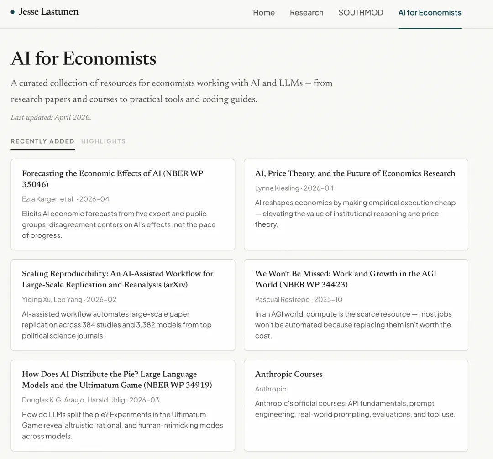This screenshot has width=493, height=459.
Task: Click the Anthropic courses description text
Action: click(x=355, y=409)
